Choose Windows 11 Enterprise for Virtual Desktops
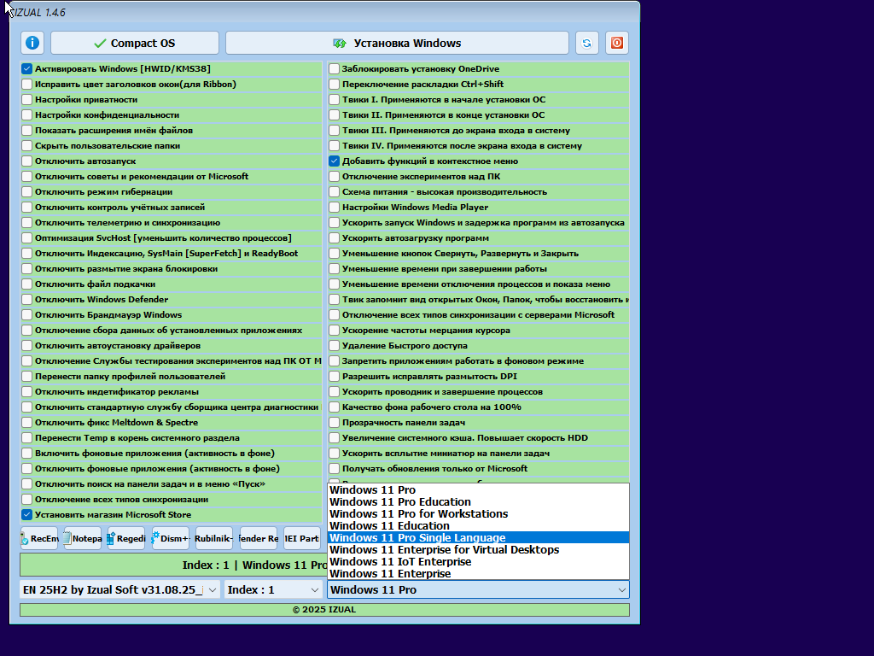874x656 pixels. tap(478, 550)
